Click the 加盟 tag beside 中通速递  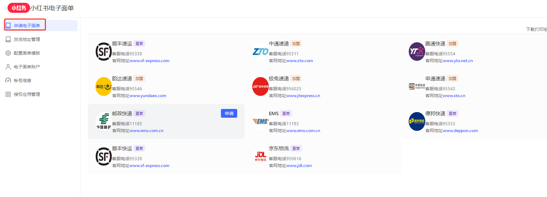coord(296,44)
